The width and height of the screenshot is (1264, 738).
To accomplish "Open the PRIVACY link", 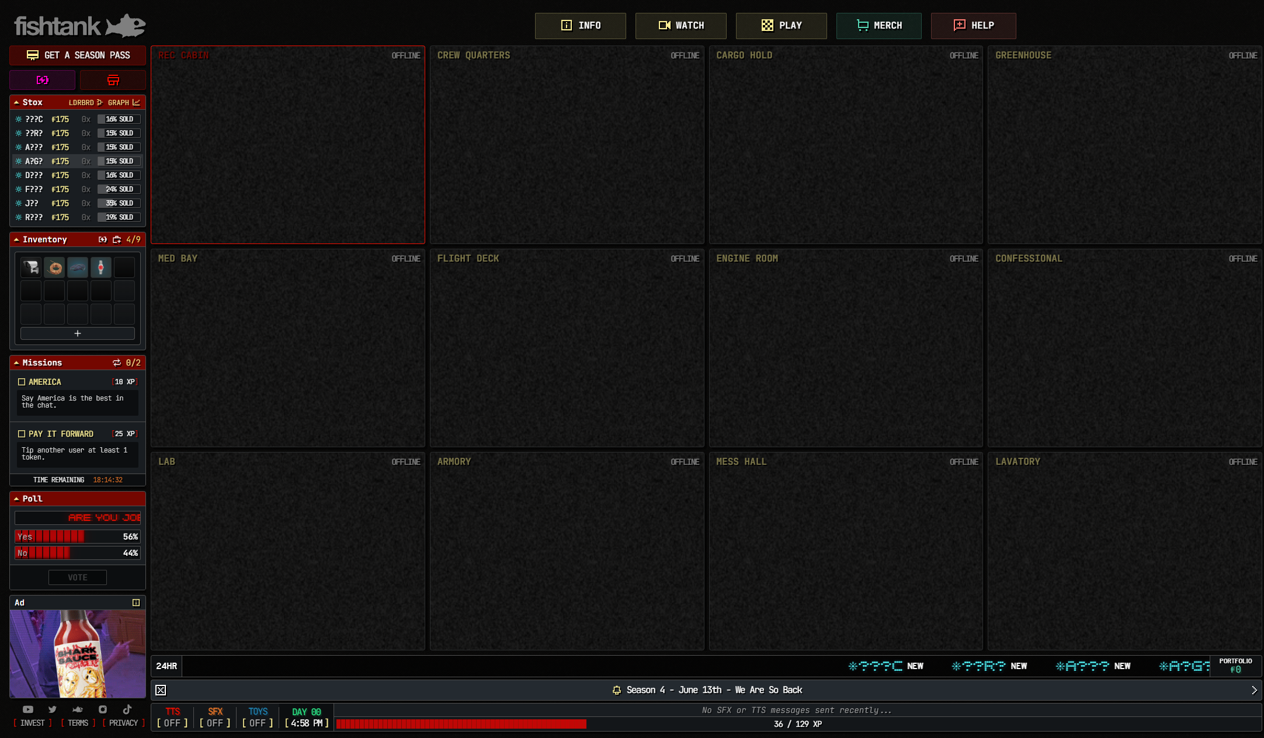I will 124,723.
